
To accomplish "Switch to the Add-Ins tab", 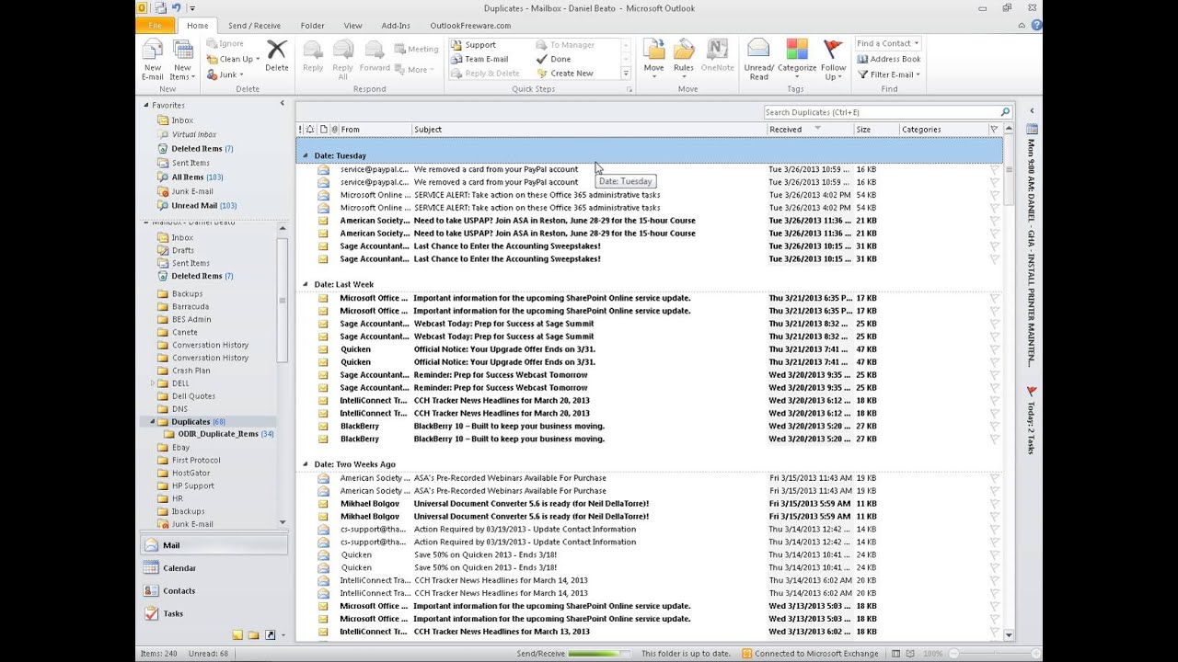I will click(396, 26).
